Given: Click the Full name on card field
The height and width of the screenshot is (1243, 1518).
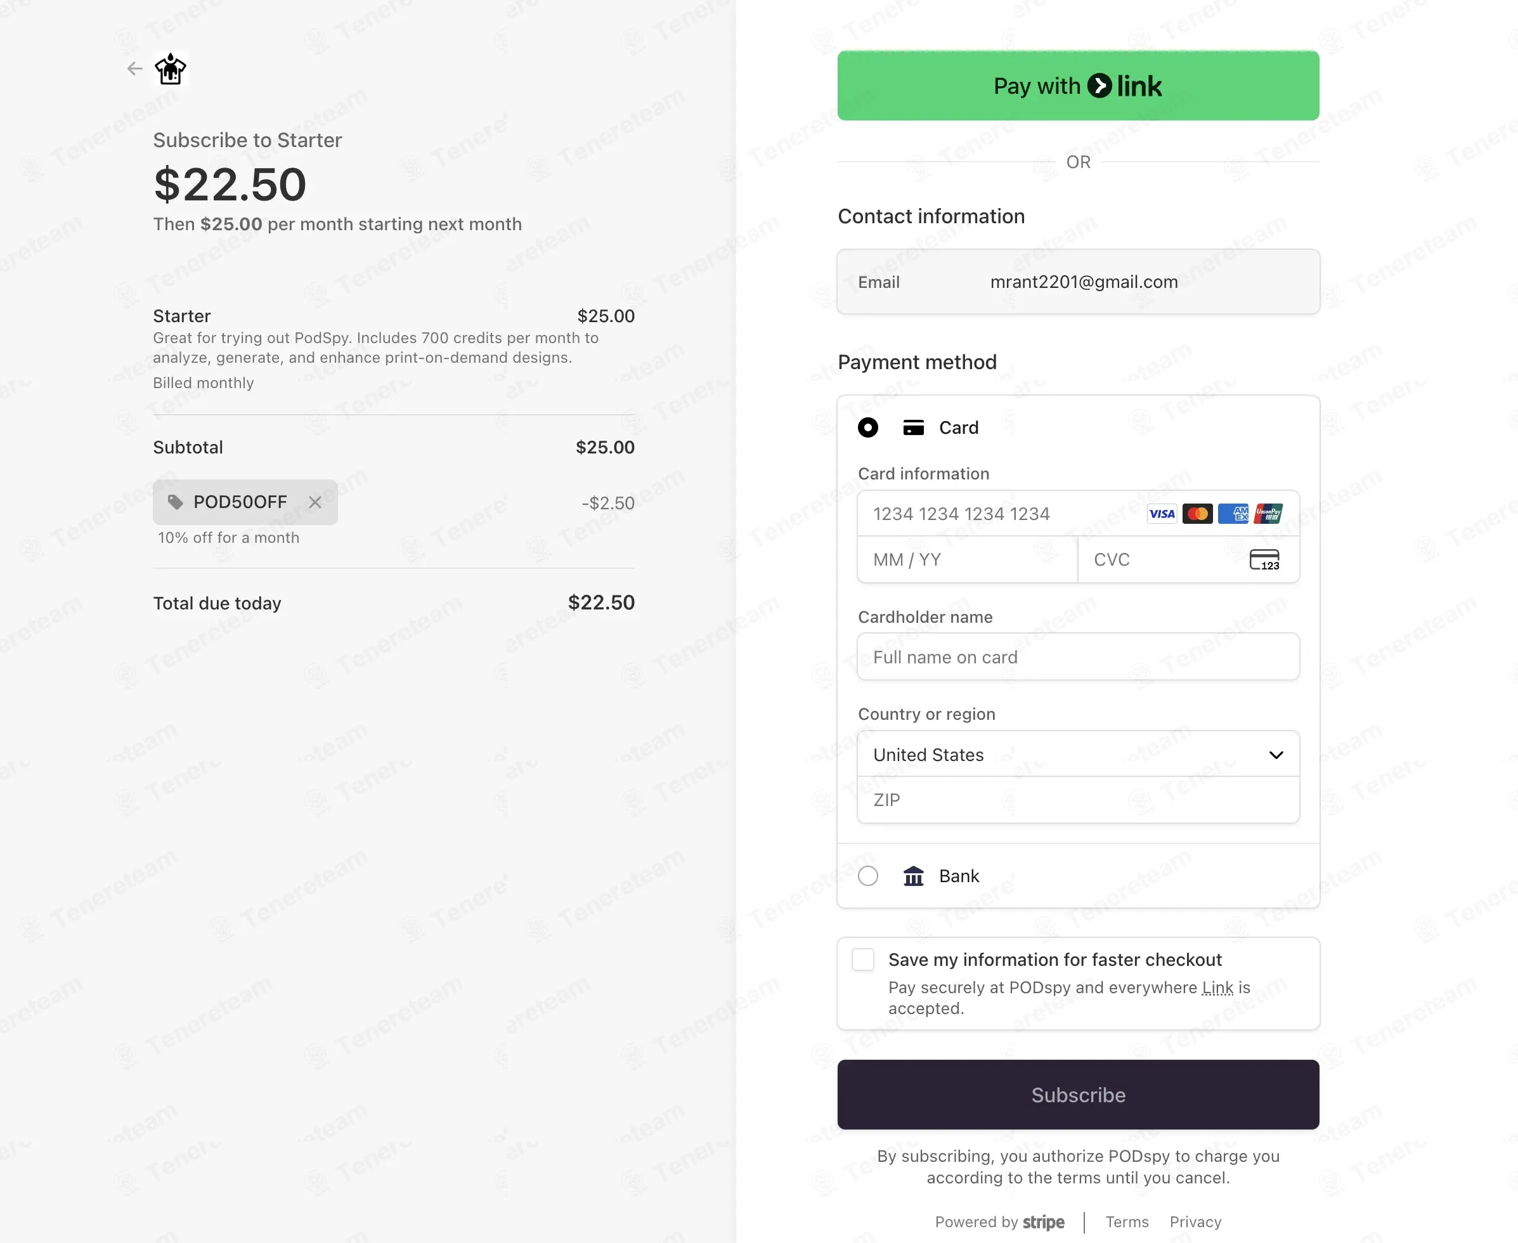Looking at the screenshot, I should [x=1078, y=657].
